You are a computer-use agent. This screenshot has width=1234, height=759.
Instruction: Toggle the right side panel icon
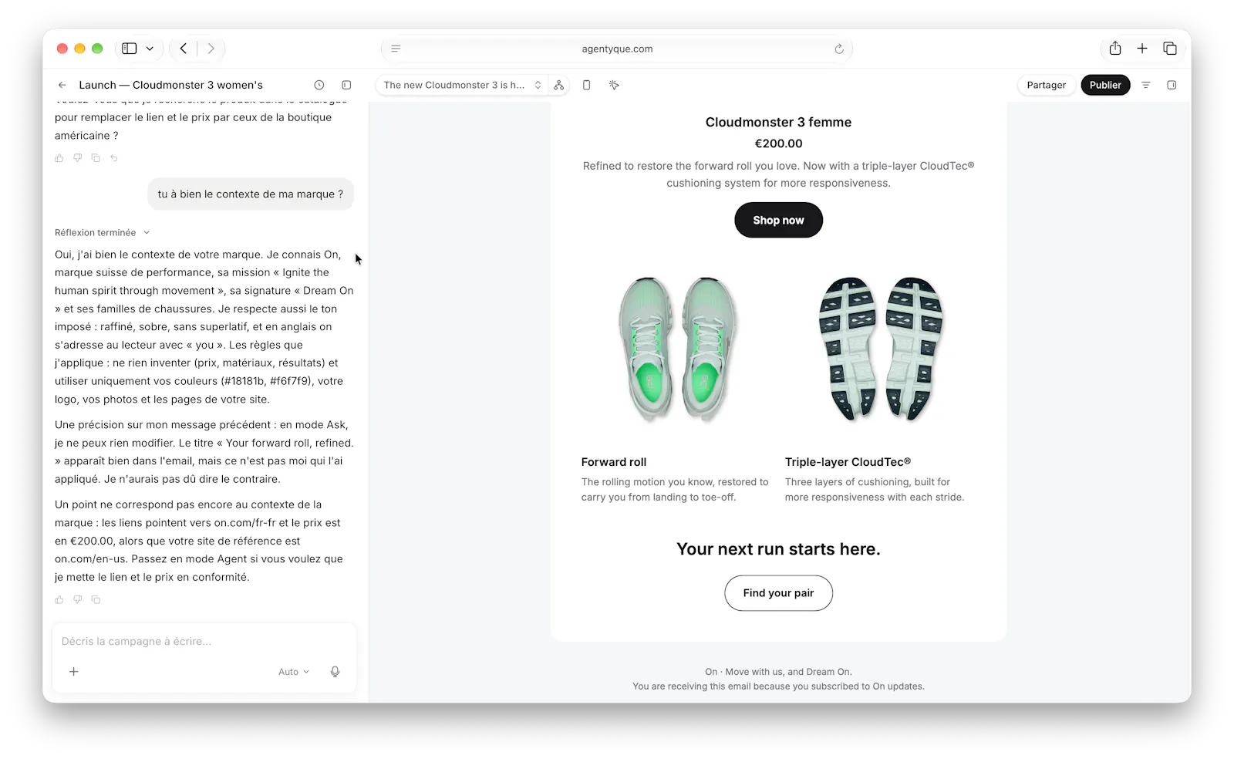click(x=1172, y=85)
